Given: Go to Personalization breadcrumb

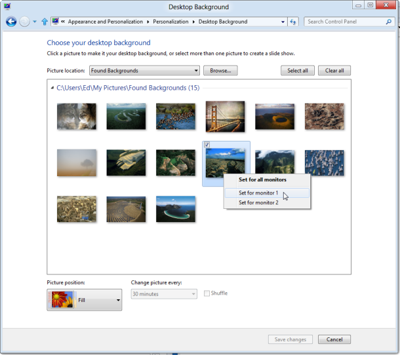Looking at the screenshot, I should 170,22.
